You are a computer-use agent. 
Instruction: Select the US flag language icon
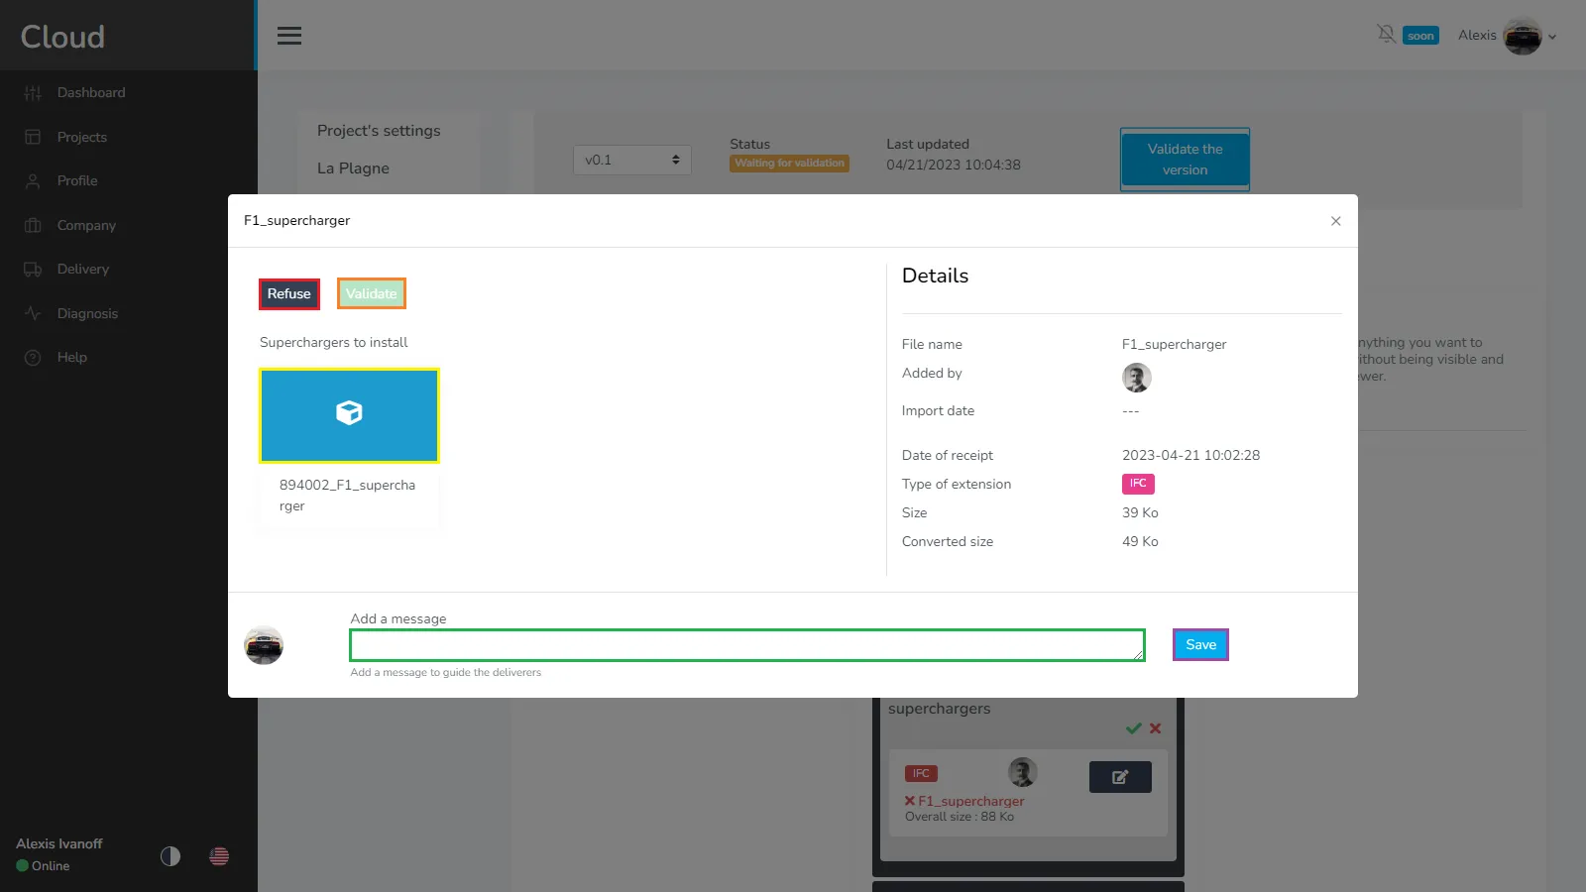point(219,855)
